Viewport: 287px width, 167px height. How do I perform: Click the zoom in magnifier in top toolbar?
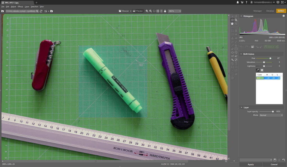147,11
